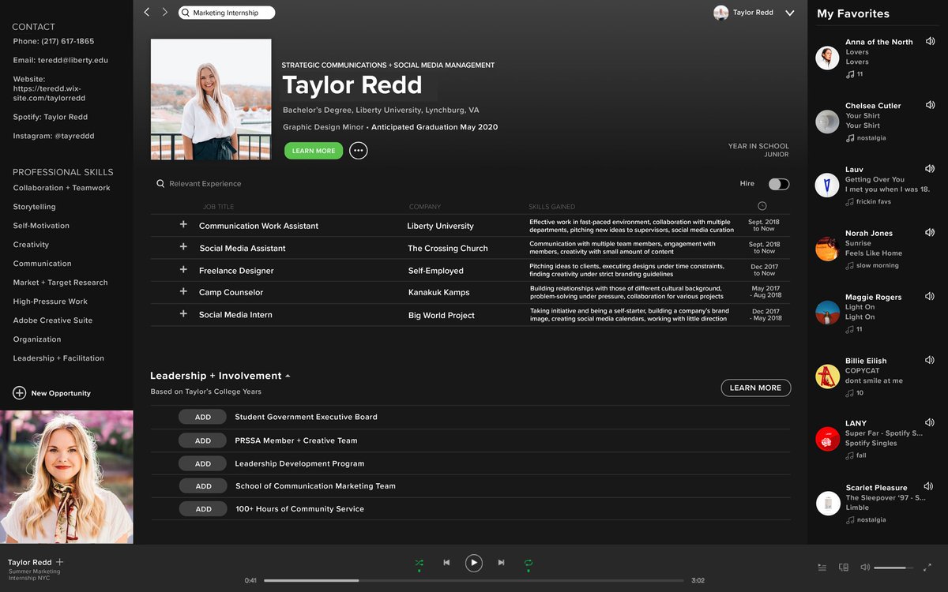The image size is (948, 592).
Task: Select Market + Target Research skill
Action: tap(60, 283)
